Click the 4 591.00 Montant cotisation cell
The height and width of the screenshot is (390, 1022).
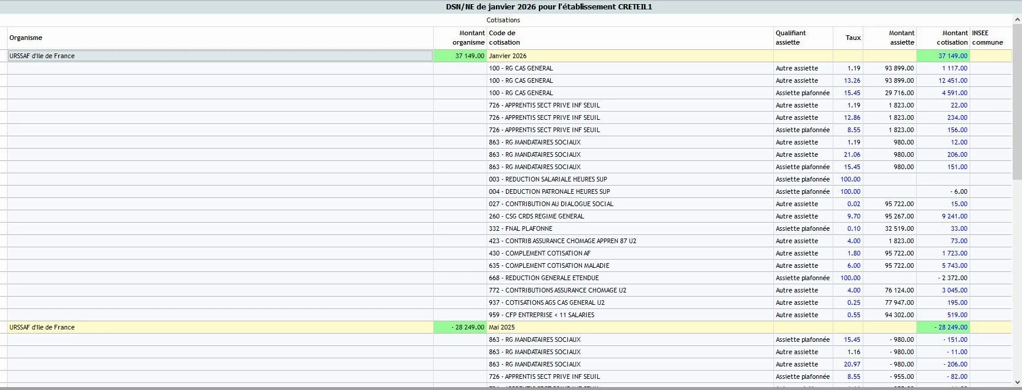[x=943, y=93]
